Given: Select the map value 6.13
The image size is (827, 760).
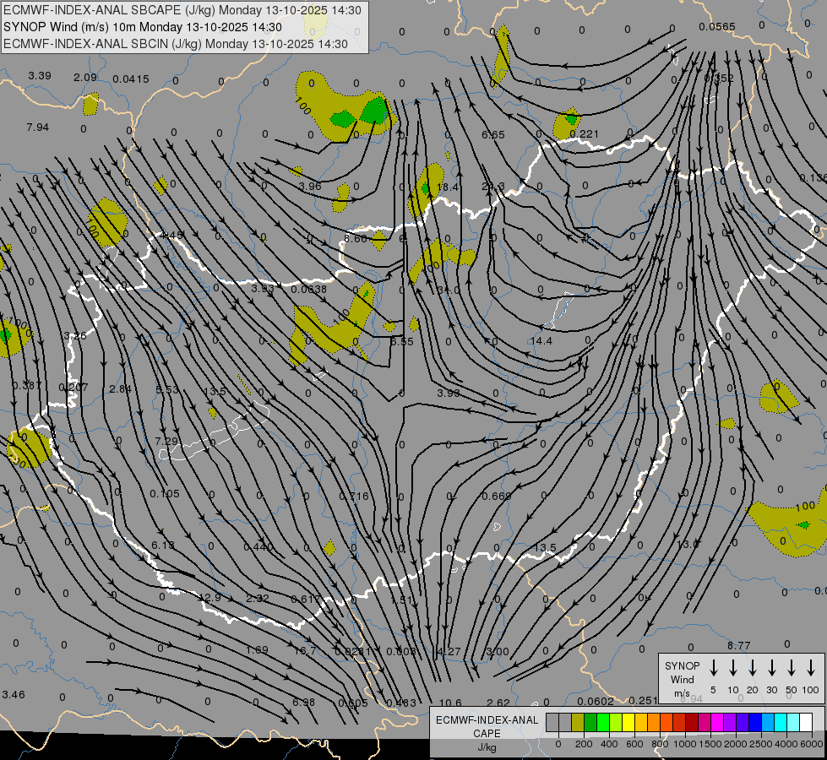Looking at the screenshot, I should [162, 545].
